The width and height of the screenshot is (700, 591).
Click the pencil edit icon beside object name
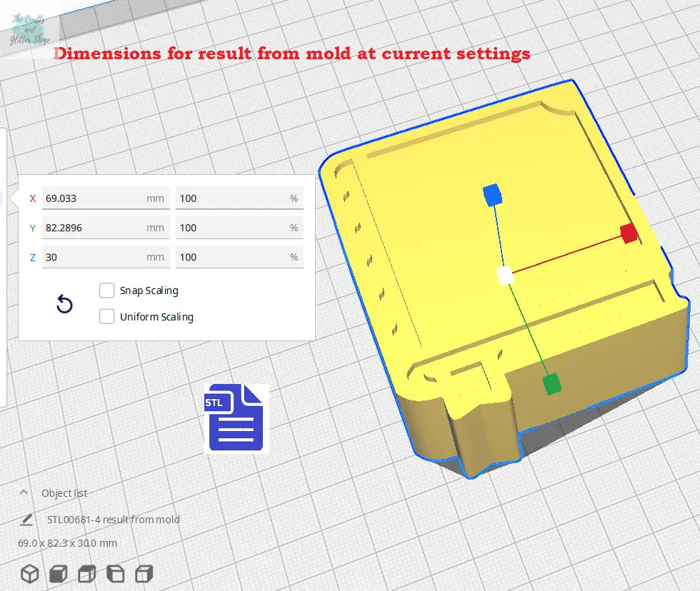[x=26, y=520]
